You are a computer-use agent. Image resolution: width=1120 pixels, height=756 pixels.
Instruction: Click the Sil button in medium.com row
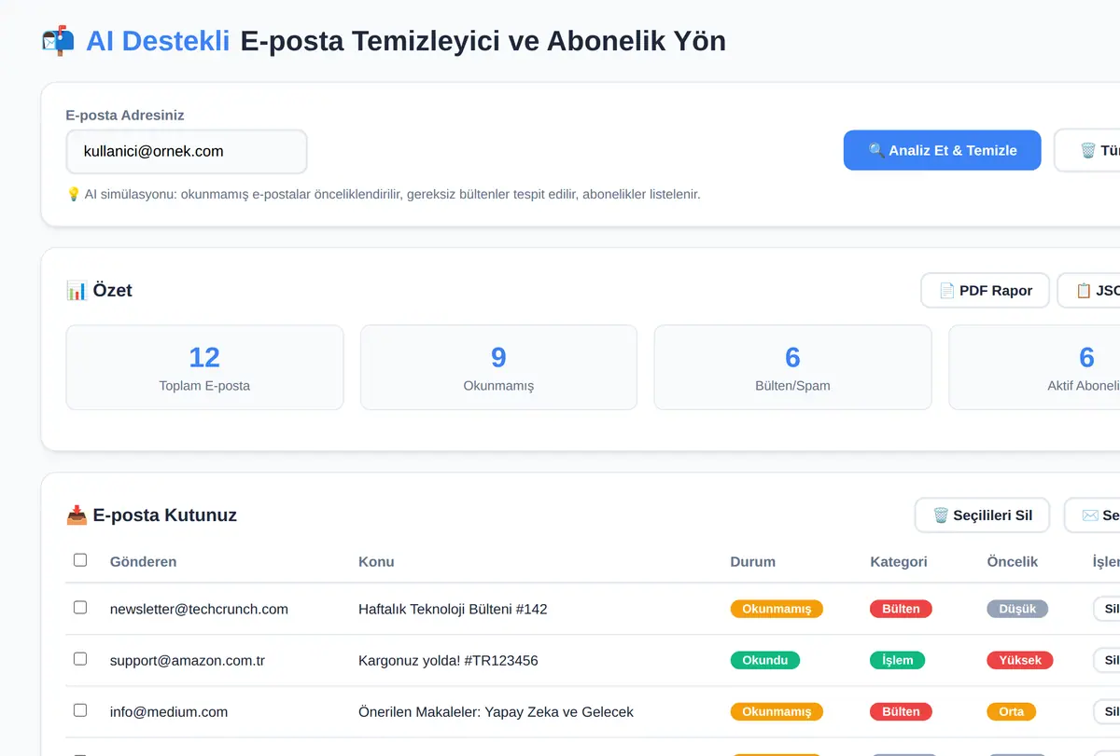(1108, 711)
